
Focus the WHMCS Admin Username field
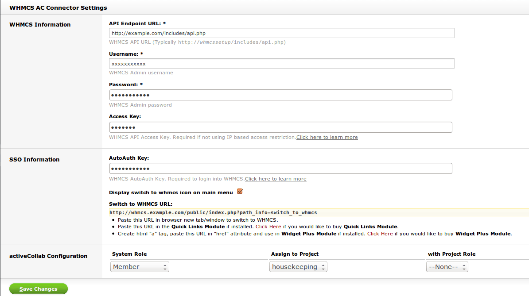(x=282, y=64)
